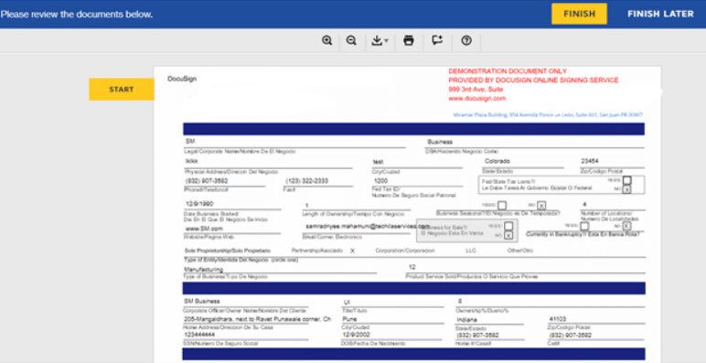Viewport: 706px width, 363px height.
Task: Click the Corporate Officer name SM Business
Action: coord(202,301)
